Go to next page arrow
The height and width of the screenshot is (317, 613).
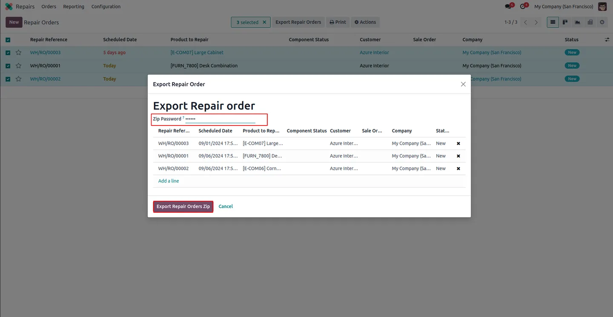536,22
